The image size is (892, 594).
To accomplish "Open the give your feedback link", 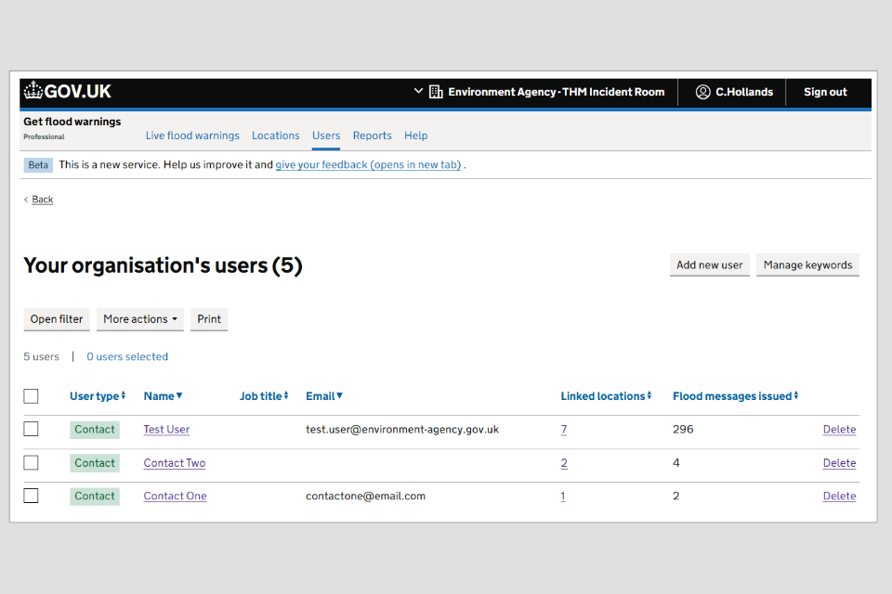I will [368, 165].
